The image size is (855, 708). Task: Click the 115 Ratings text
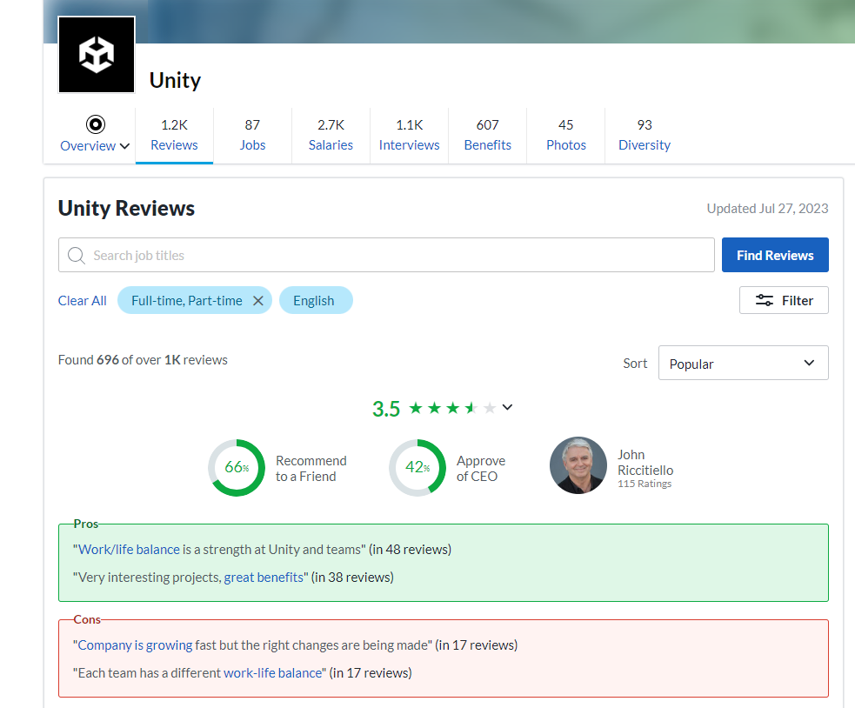tap(645, 484)
